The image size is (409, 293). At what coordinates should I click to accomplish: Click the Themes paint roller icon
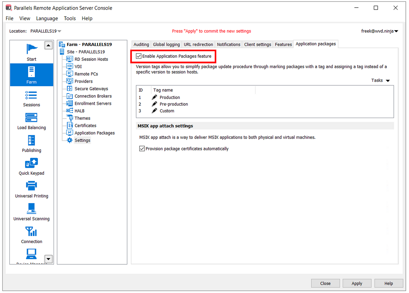click(70, 118)
